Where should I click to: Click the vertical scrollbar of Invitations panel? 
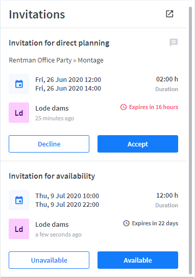(190, 140)
